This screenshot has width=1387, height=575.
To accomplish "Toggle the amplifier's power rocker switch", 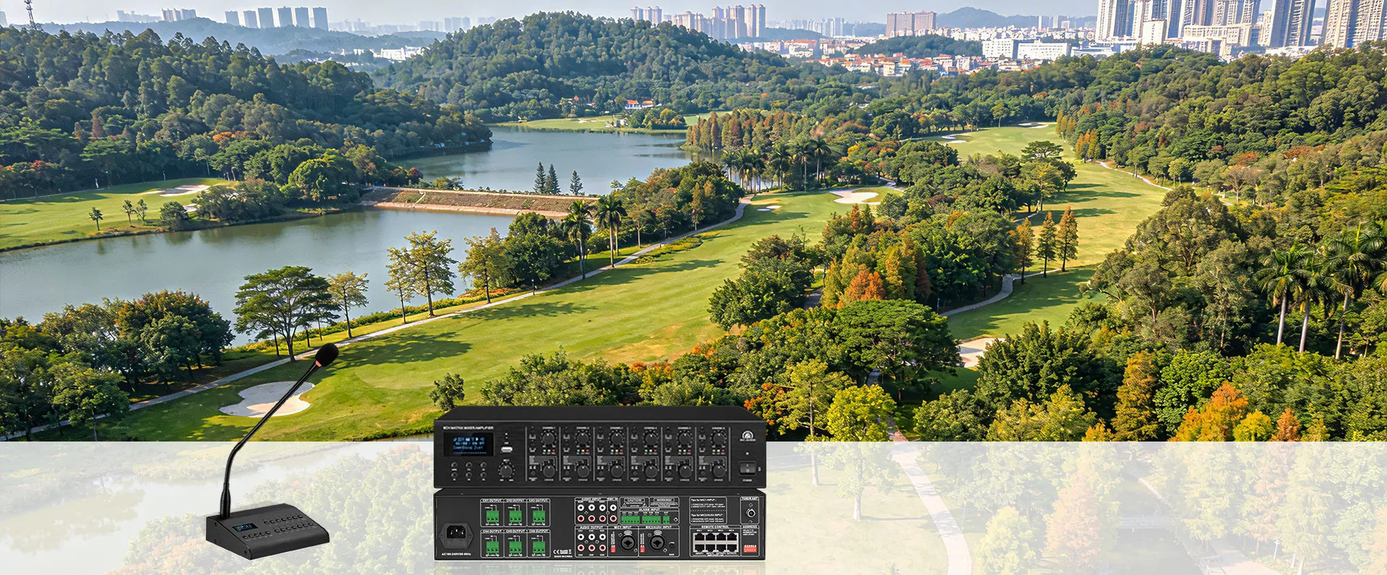I will click(x=748, y=468).
